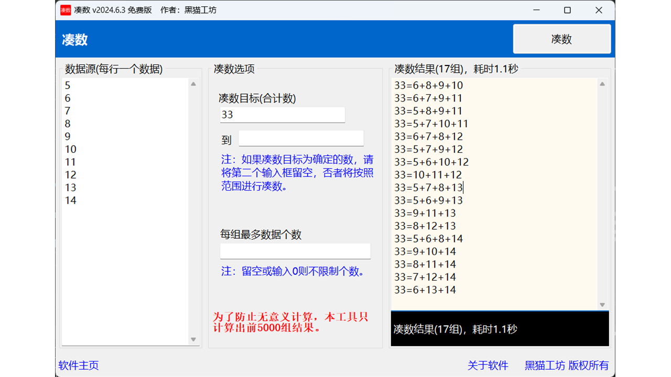
Task: Select value 12 in data source list
Action: tap(71, 175)
